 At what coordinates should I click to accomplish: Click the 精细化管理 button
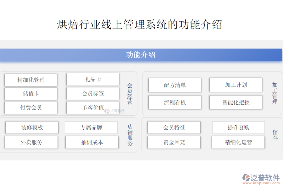click(31, 80)
